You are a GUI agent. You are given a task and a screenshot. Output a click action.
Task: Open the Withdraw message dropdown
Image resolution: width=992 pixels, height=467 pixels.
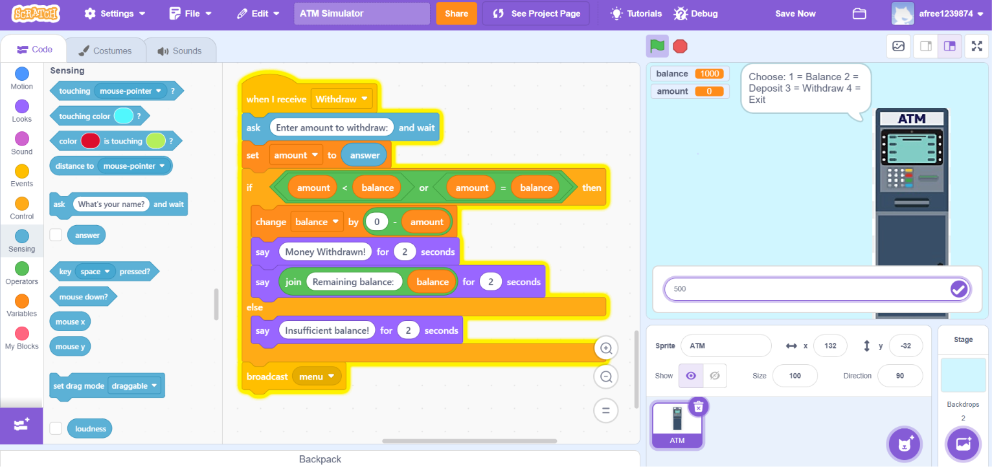click(343, 99)
